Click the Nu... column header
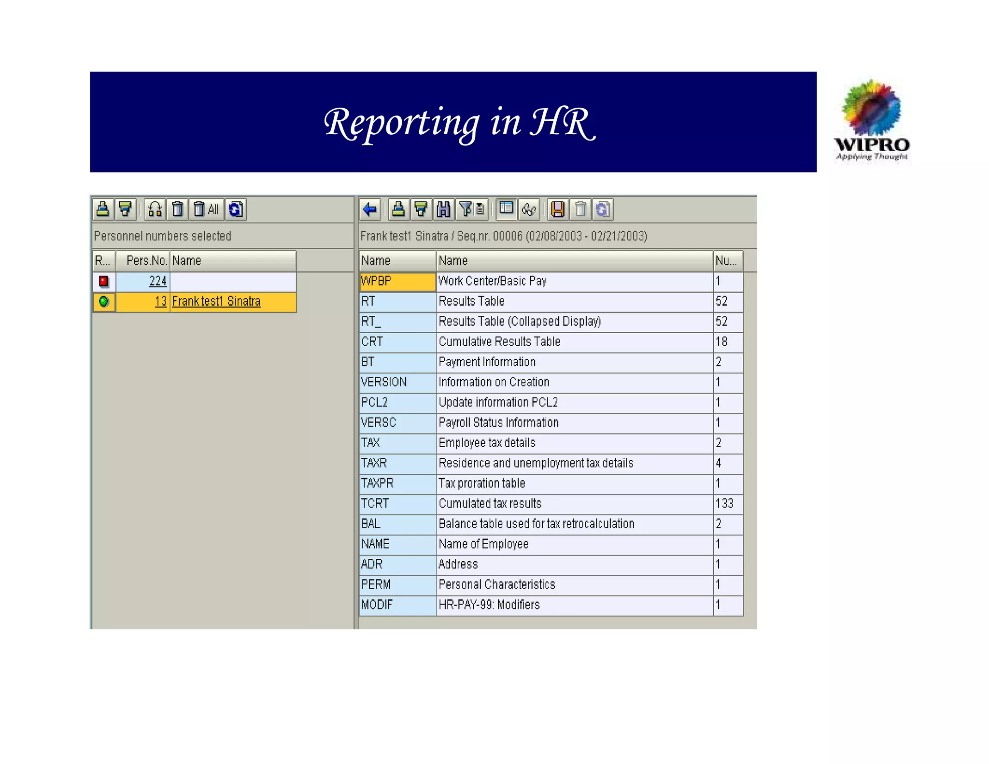The image size is (989, 764). (x=727, y=261)
